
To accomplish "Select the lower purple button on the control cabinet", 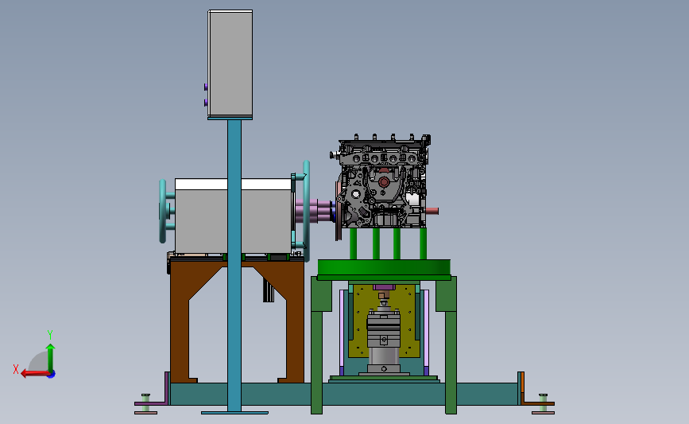I will [206, 103].
